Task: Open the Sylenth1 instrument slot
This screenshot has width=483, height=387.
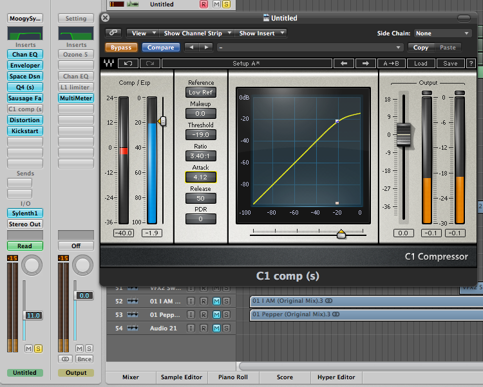Action: 25,213
